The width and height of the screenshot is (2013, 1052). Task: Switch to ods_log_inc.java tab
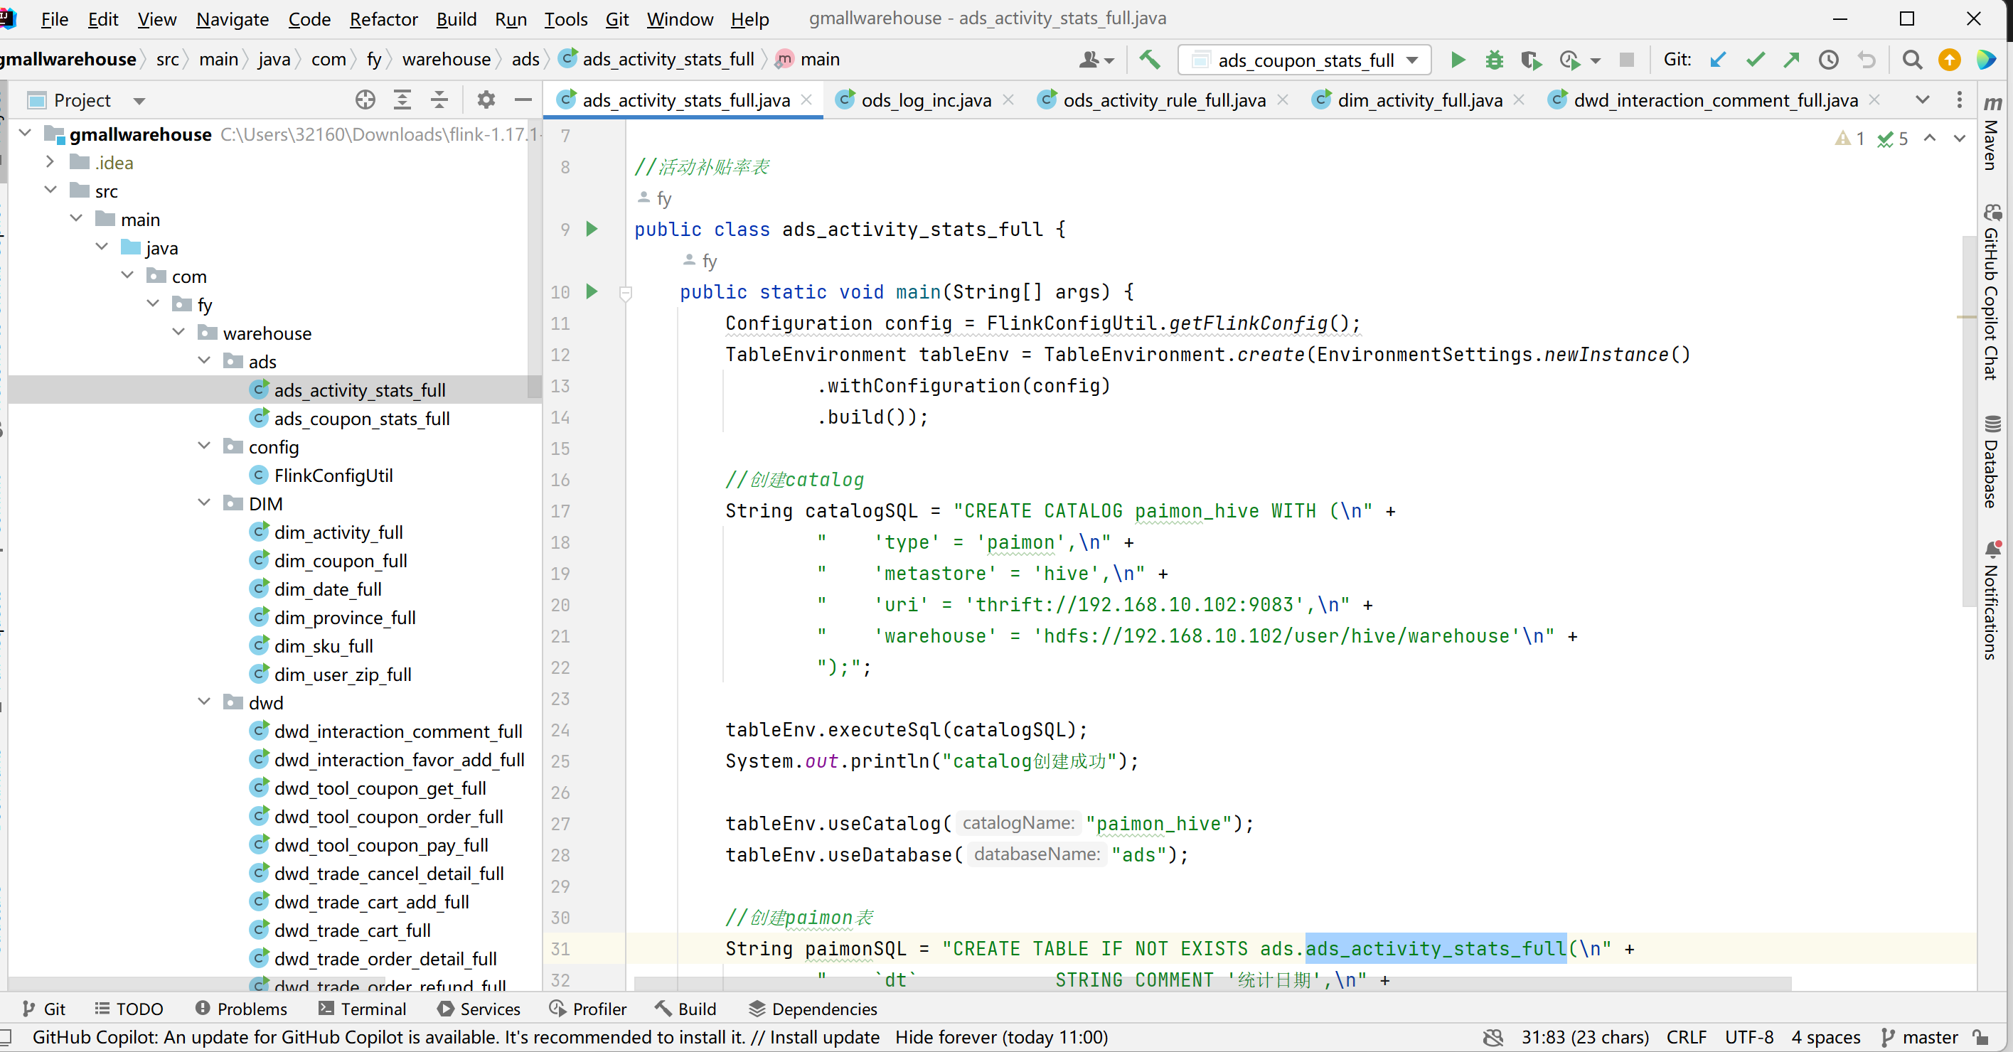[925, 100]
